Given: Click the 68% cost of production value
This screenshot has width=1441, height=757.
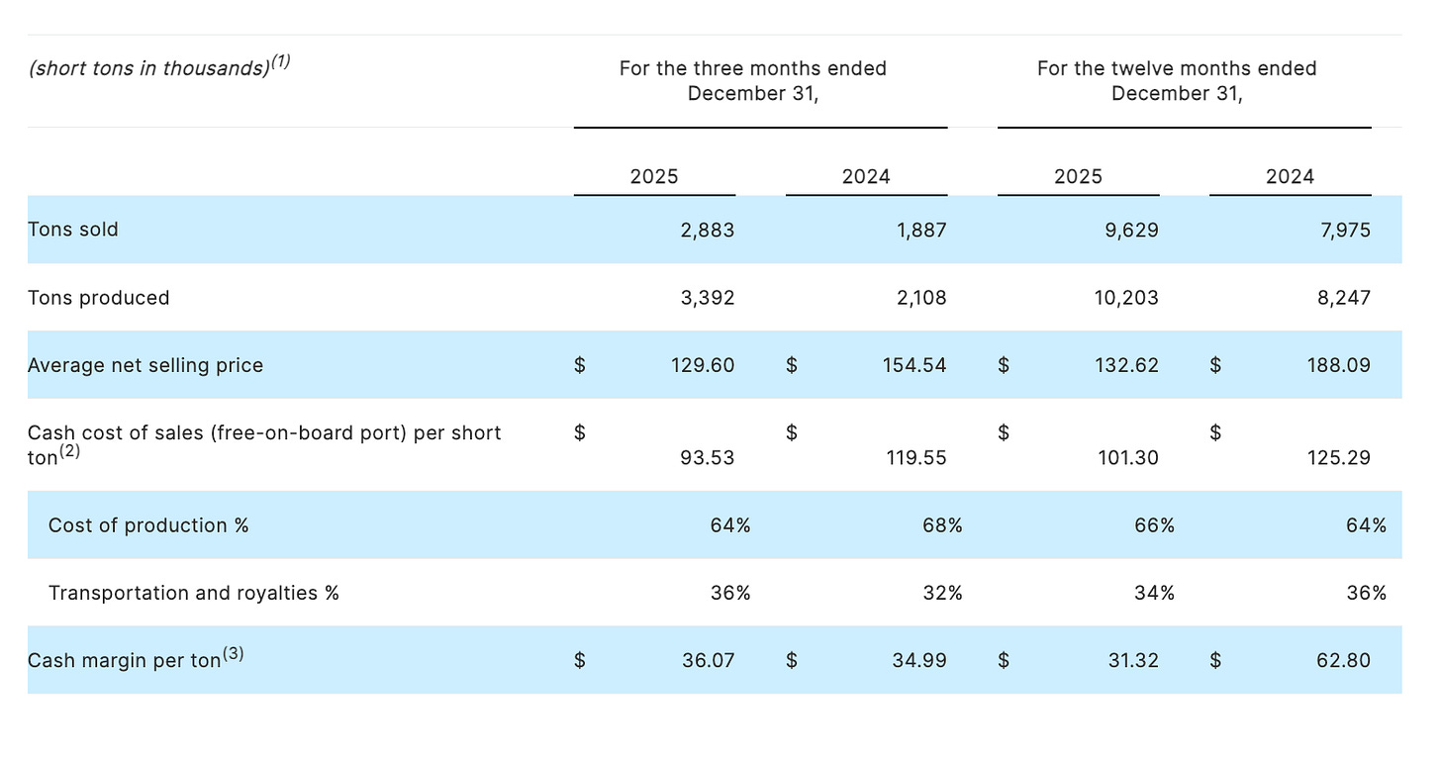Looking at the screenshot, I should (x=942, y=525).
